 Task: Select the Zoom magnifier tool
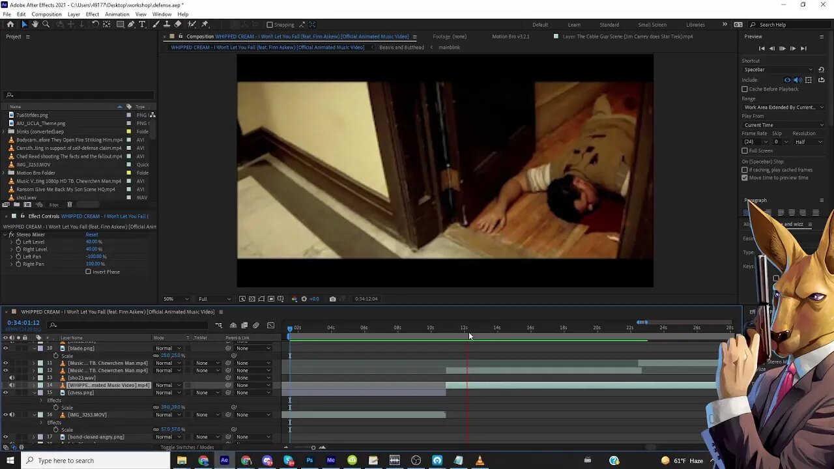[x=46, y=24]
